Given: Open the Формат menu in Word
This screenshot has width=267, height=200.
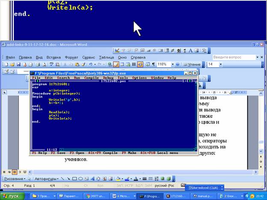Looking at the screenshot, I should click(x=71, y=58).
